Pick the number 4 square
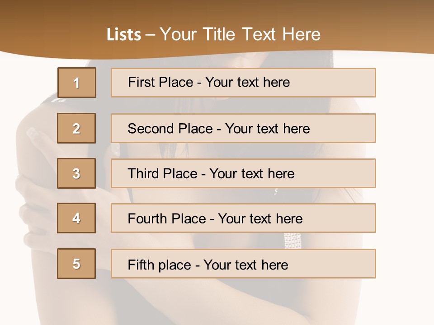 [x=76, y=218]
